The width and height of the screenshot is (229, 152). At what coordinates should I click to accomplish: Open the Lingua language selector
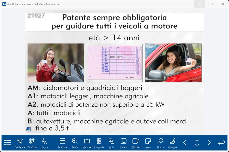click(44, 143)
